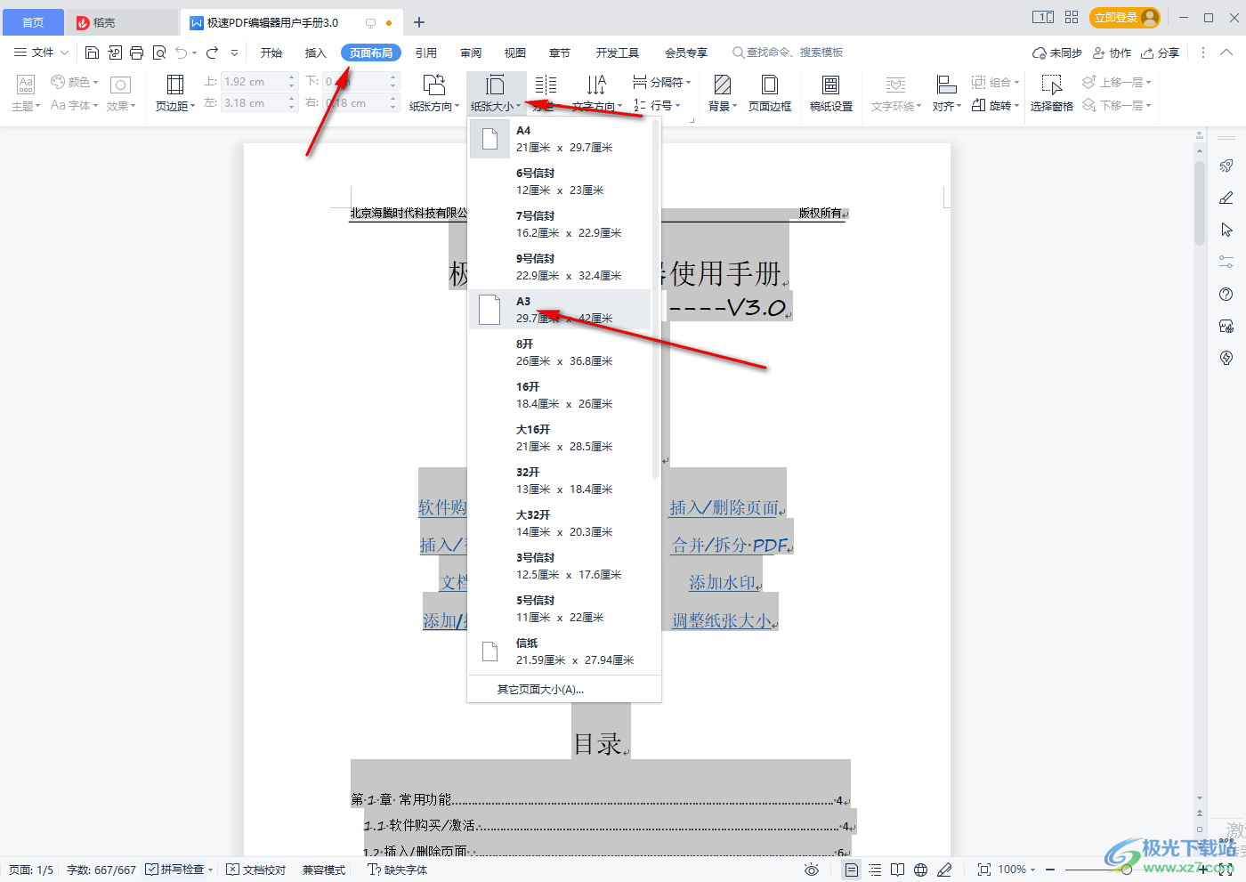Open 纸张方向 paper orientation tool
The width and height of the screenshot is (1246, 882).
[x=434, y=93]
